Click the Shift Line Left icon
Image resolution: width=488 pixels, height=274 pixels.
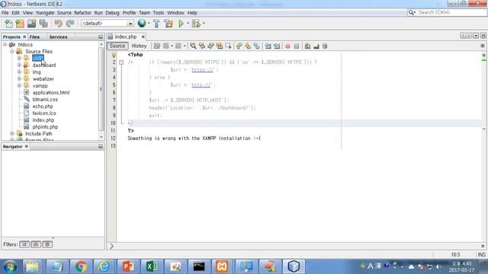(268, 46)
